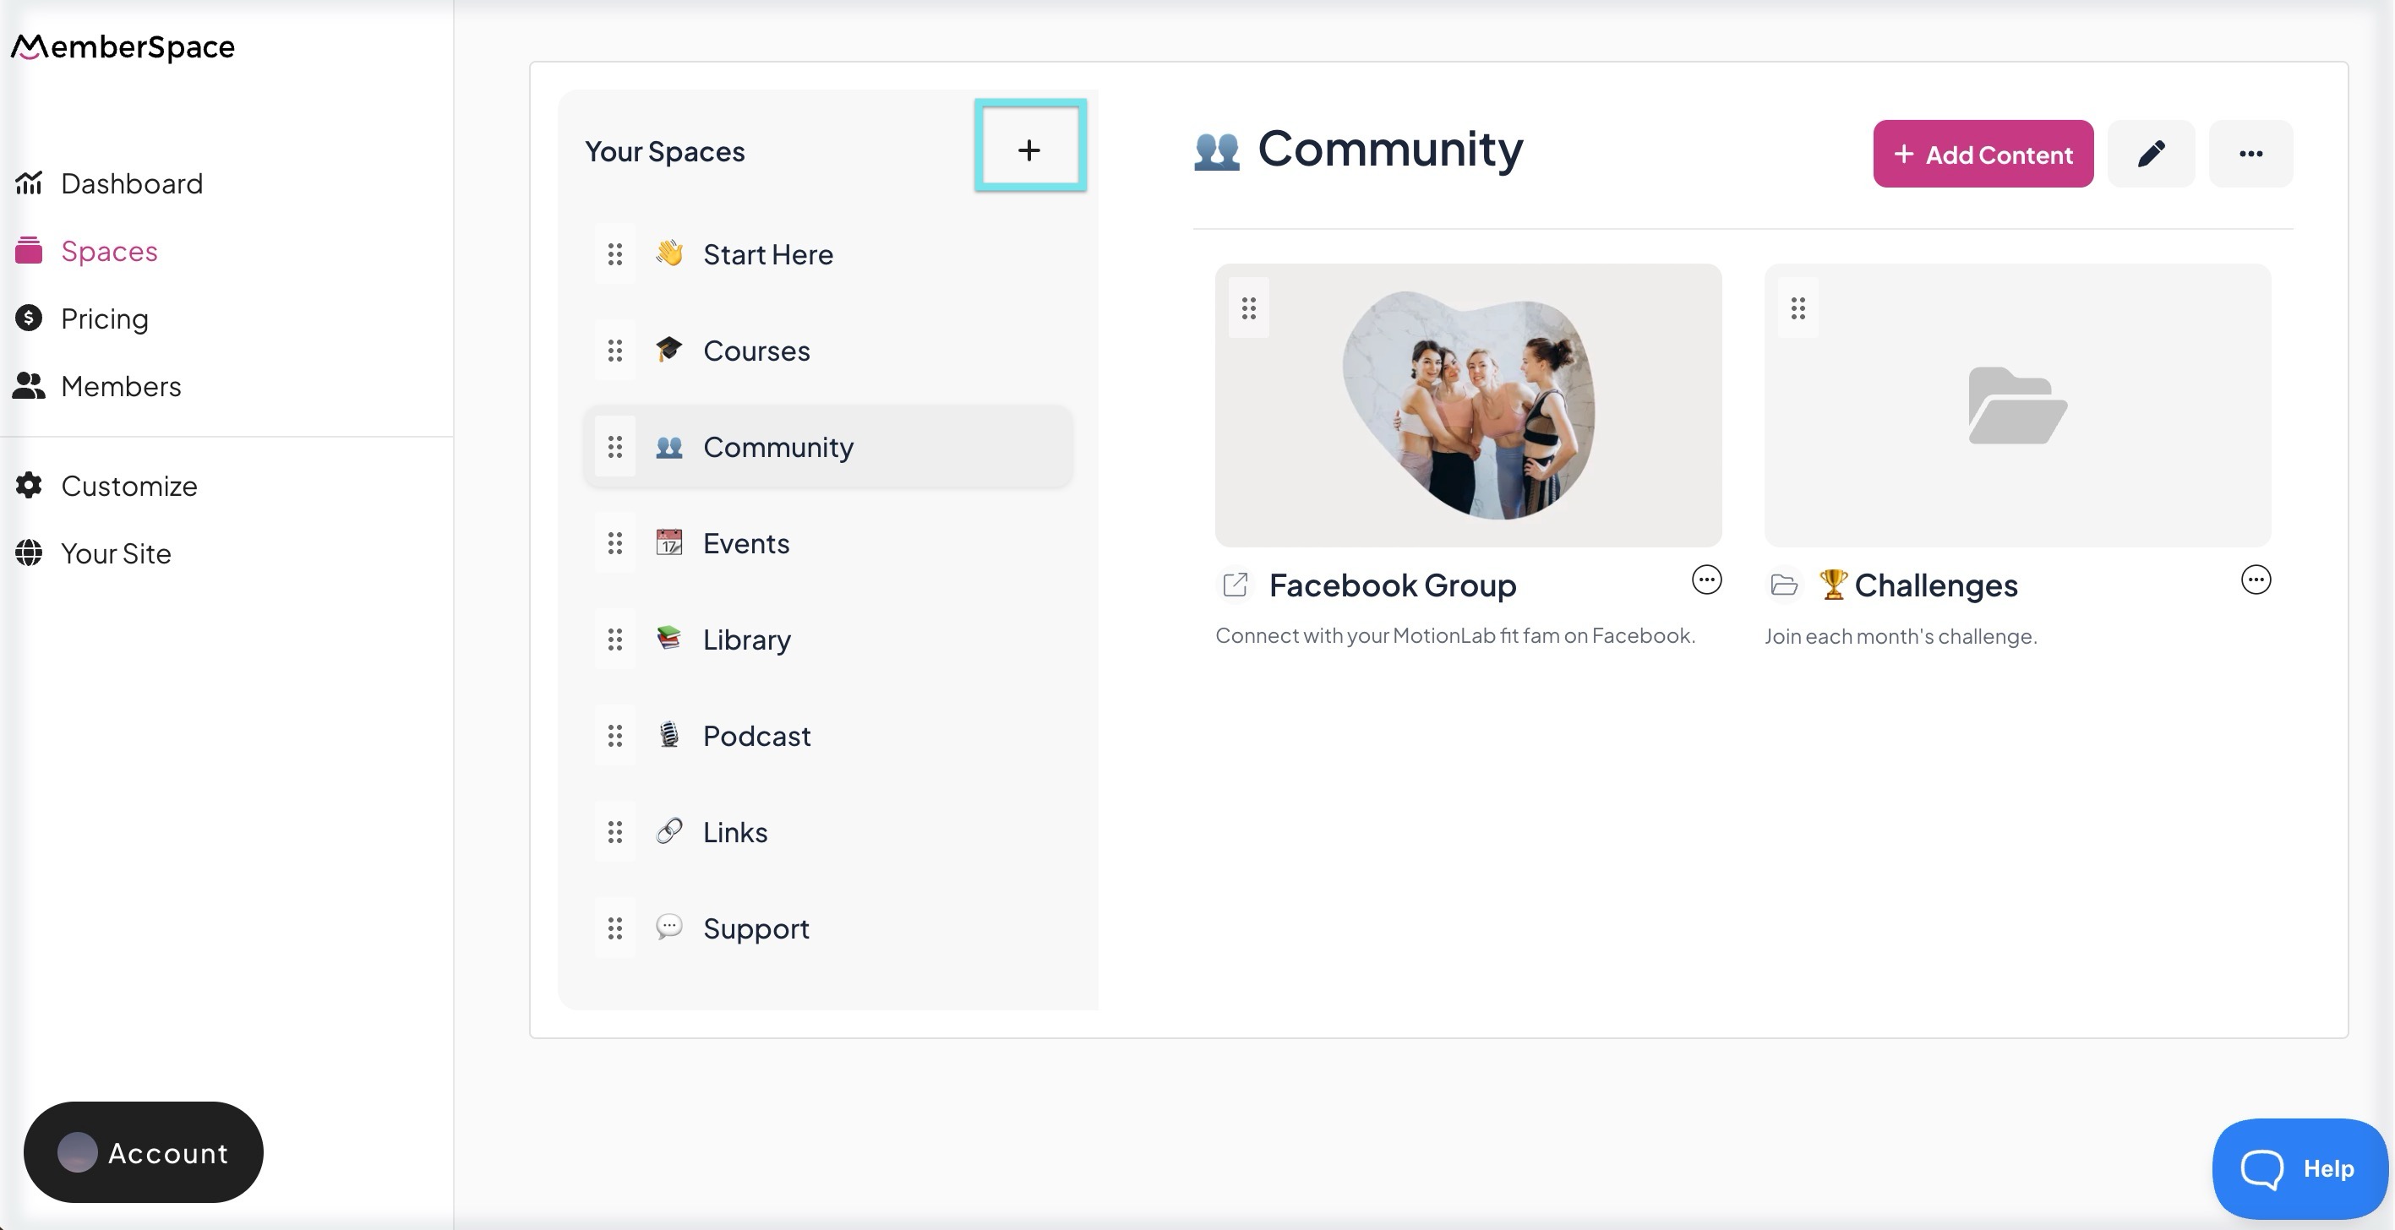The width and height of the screenshot is (2395, 1230).
Task: Click the drag handle beside Start Here
Action: point(614,255)
